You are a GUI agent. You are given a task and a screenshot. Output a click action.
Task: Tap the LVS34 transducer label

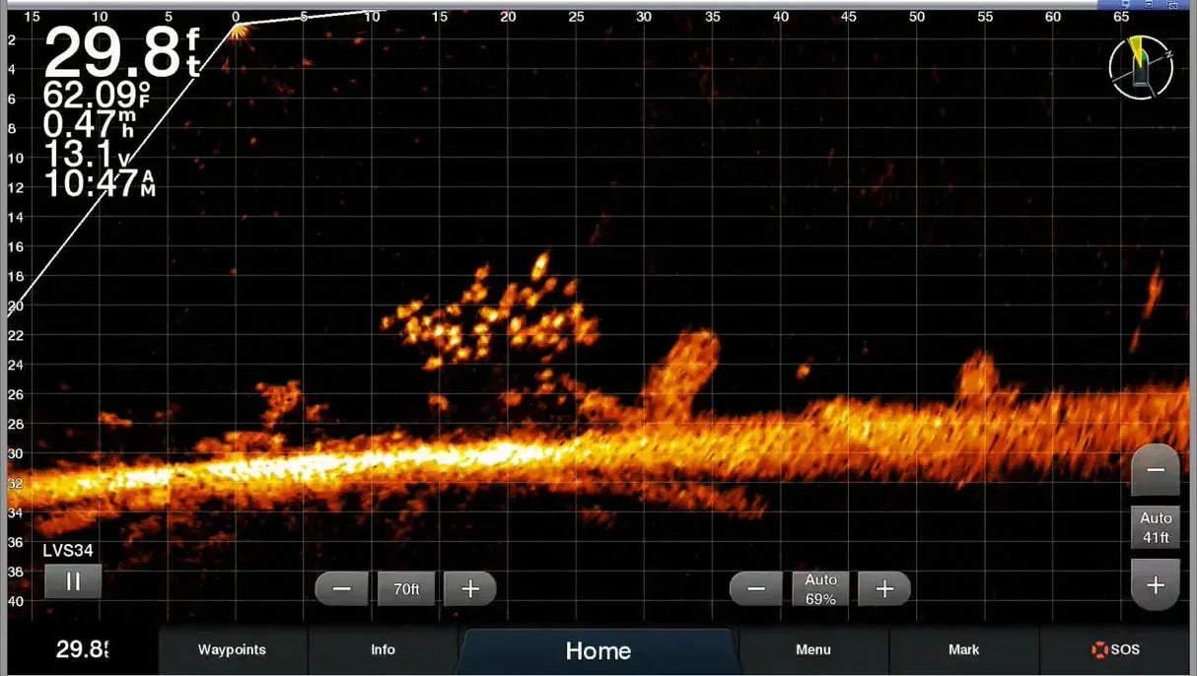pos(69,551)
